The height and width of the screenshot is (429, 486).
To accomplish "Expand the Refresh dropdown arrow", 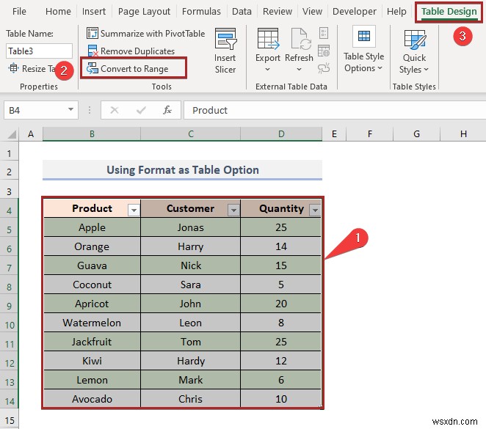I will (299, 70).
